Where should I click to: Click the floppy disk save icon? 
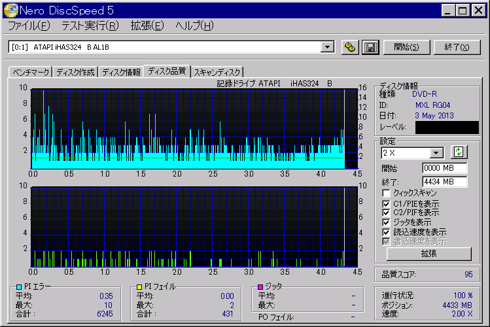pyautogui.click(x=371, y=48)
